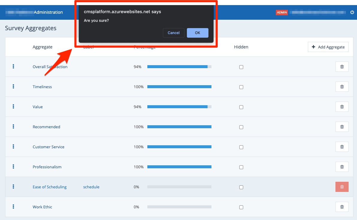Click trash icon in Professionalism row
The image size is (357, 220).
(342, 167)
